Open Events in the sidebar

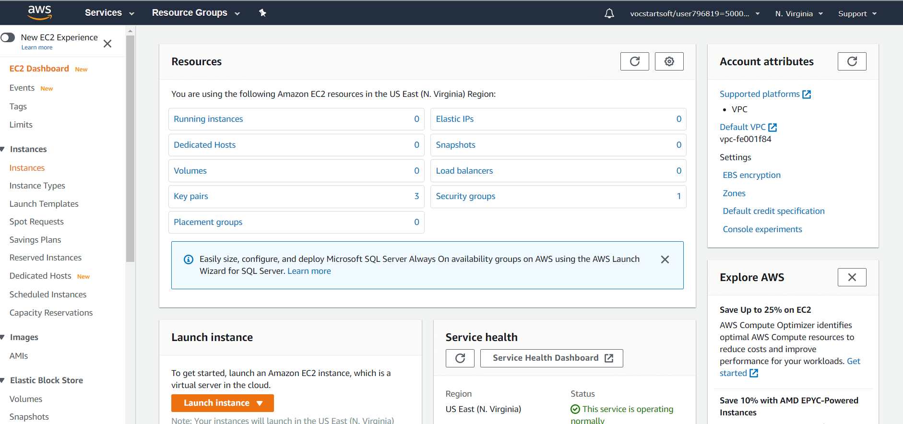point(22,88)
